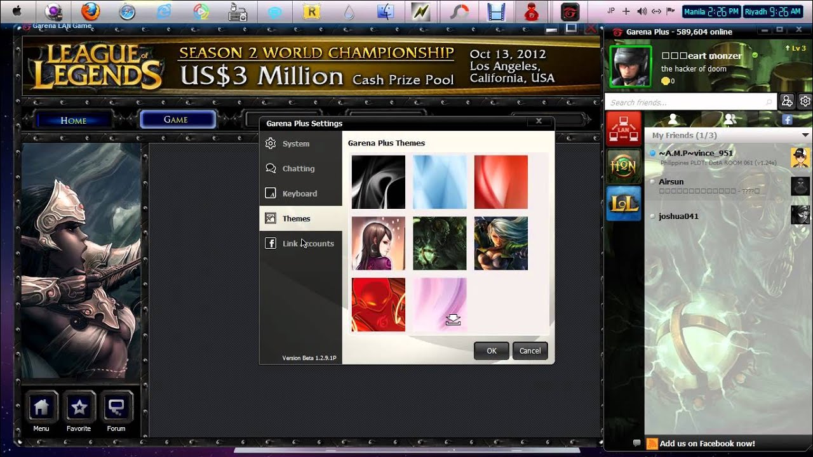Image resolution: width=813 pixels, height=457 pixels.
Task: Open the Link Accounts section
Action: coord(300,243)
